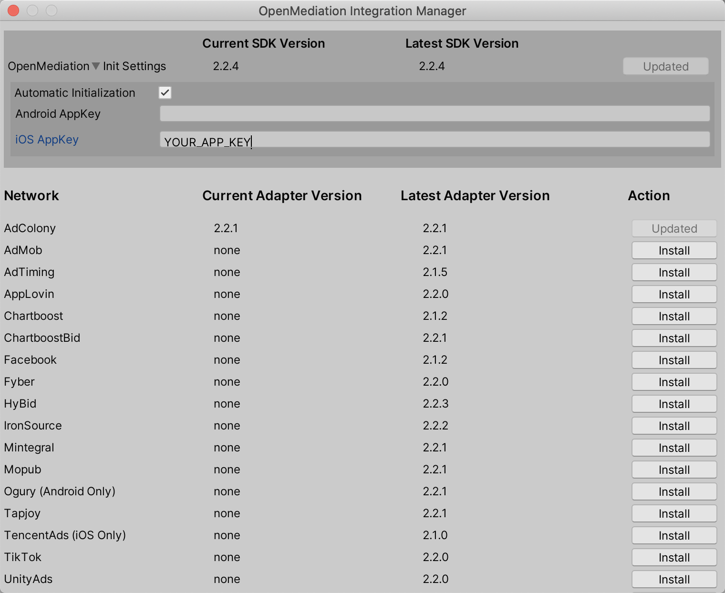
Task: Click the Current SDK Version header
Action: (x=264, y=43)
